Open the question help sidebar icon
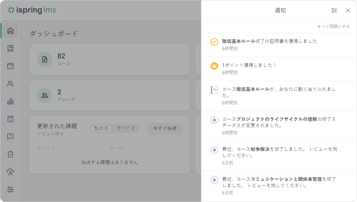 (10, 137)
